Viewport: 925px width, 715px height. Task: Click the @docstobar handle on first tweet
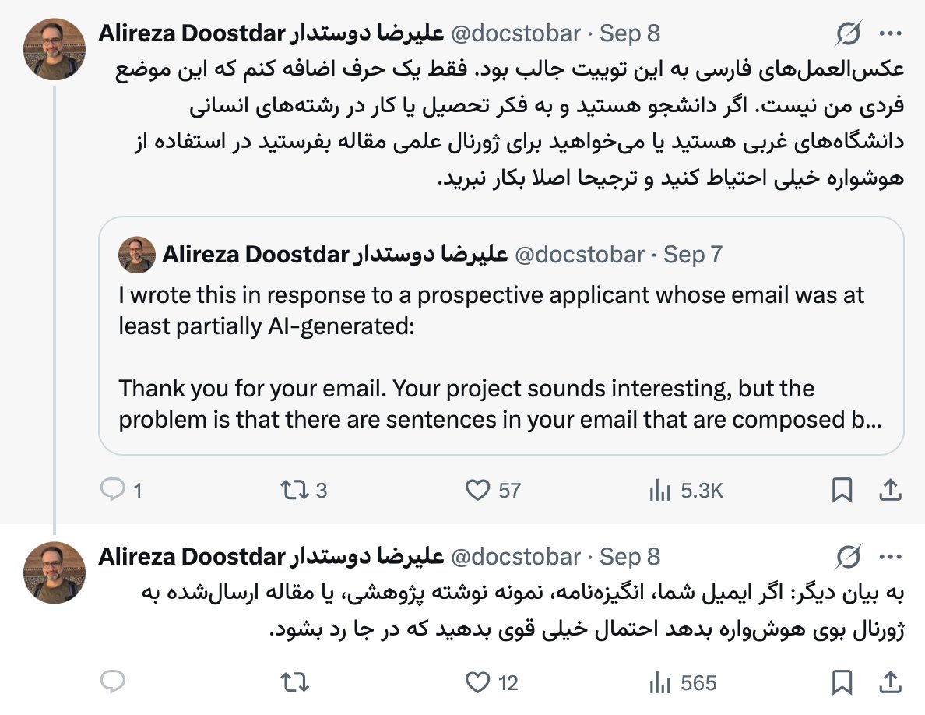coord(515,33)
